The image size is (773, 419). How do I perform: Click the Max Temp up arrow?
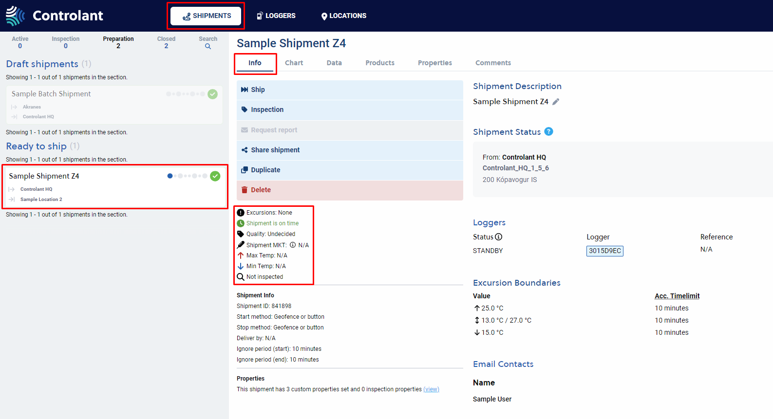tap(241, 255)
